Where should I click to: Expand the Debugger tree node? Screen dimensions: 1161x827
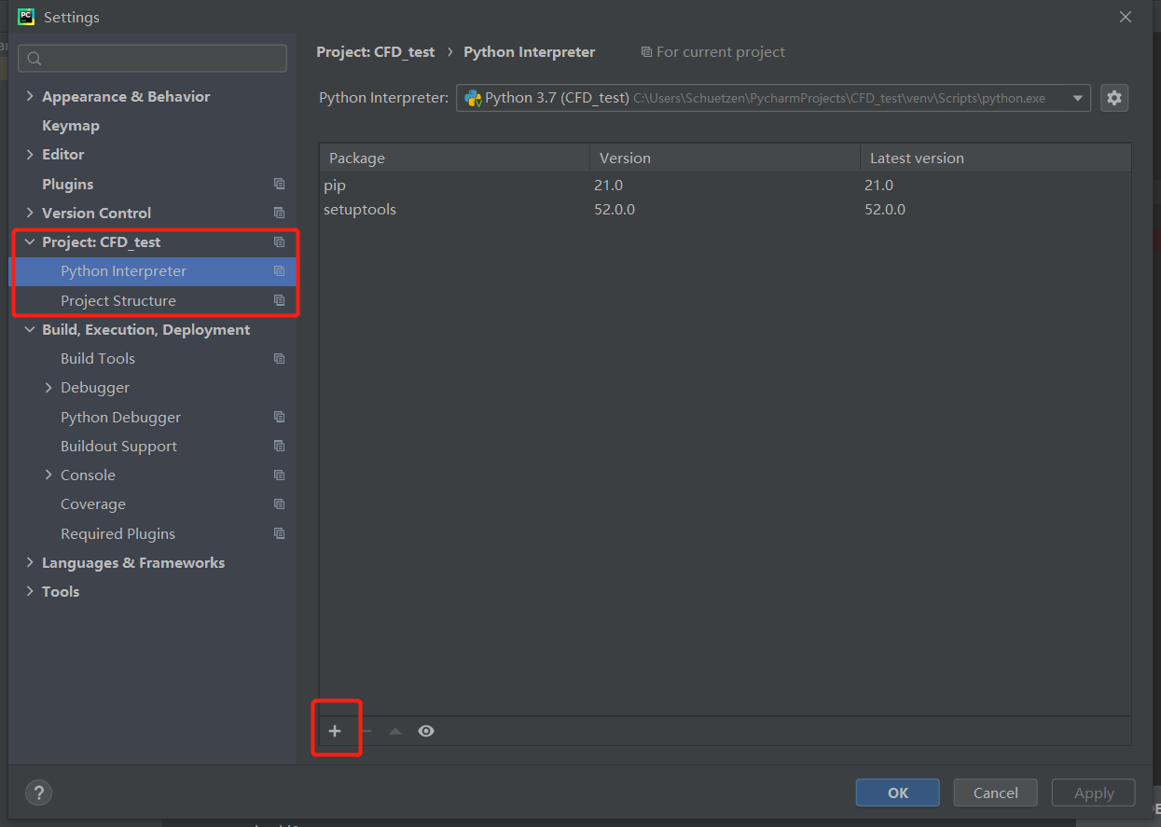pos(48,388)
